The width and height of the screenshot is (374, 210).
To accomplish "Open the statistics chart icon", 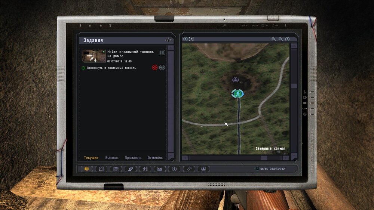I will [x=160, y=169].
